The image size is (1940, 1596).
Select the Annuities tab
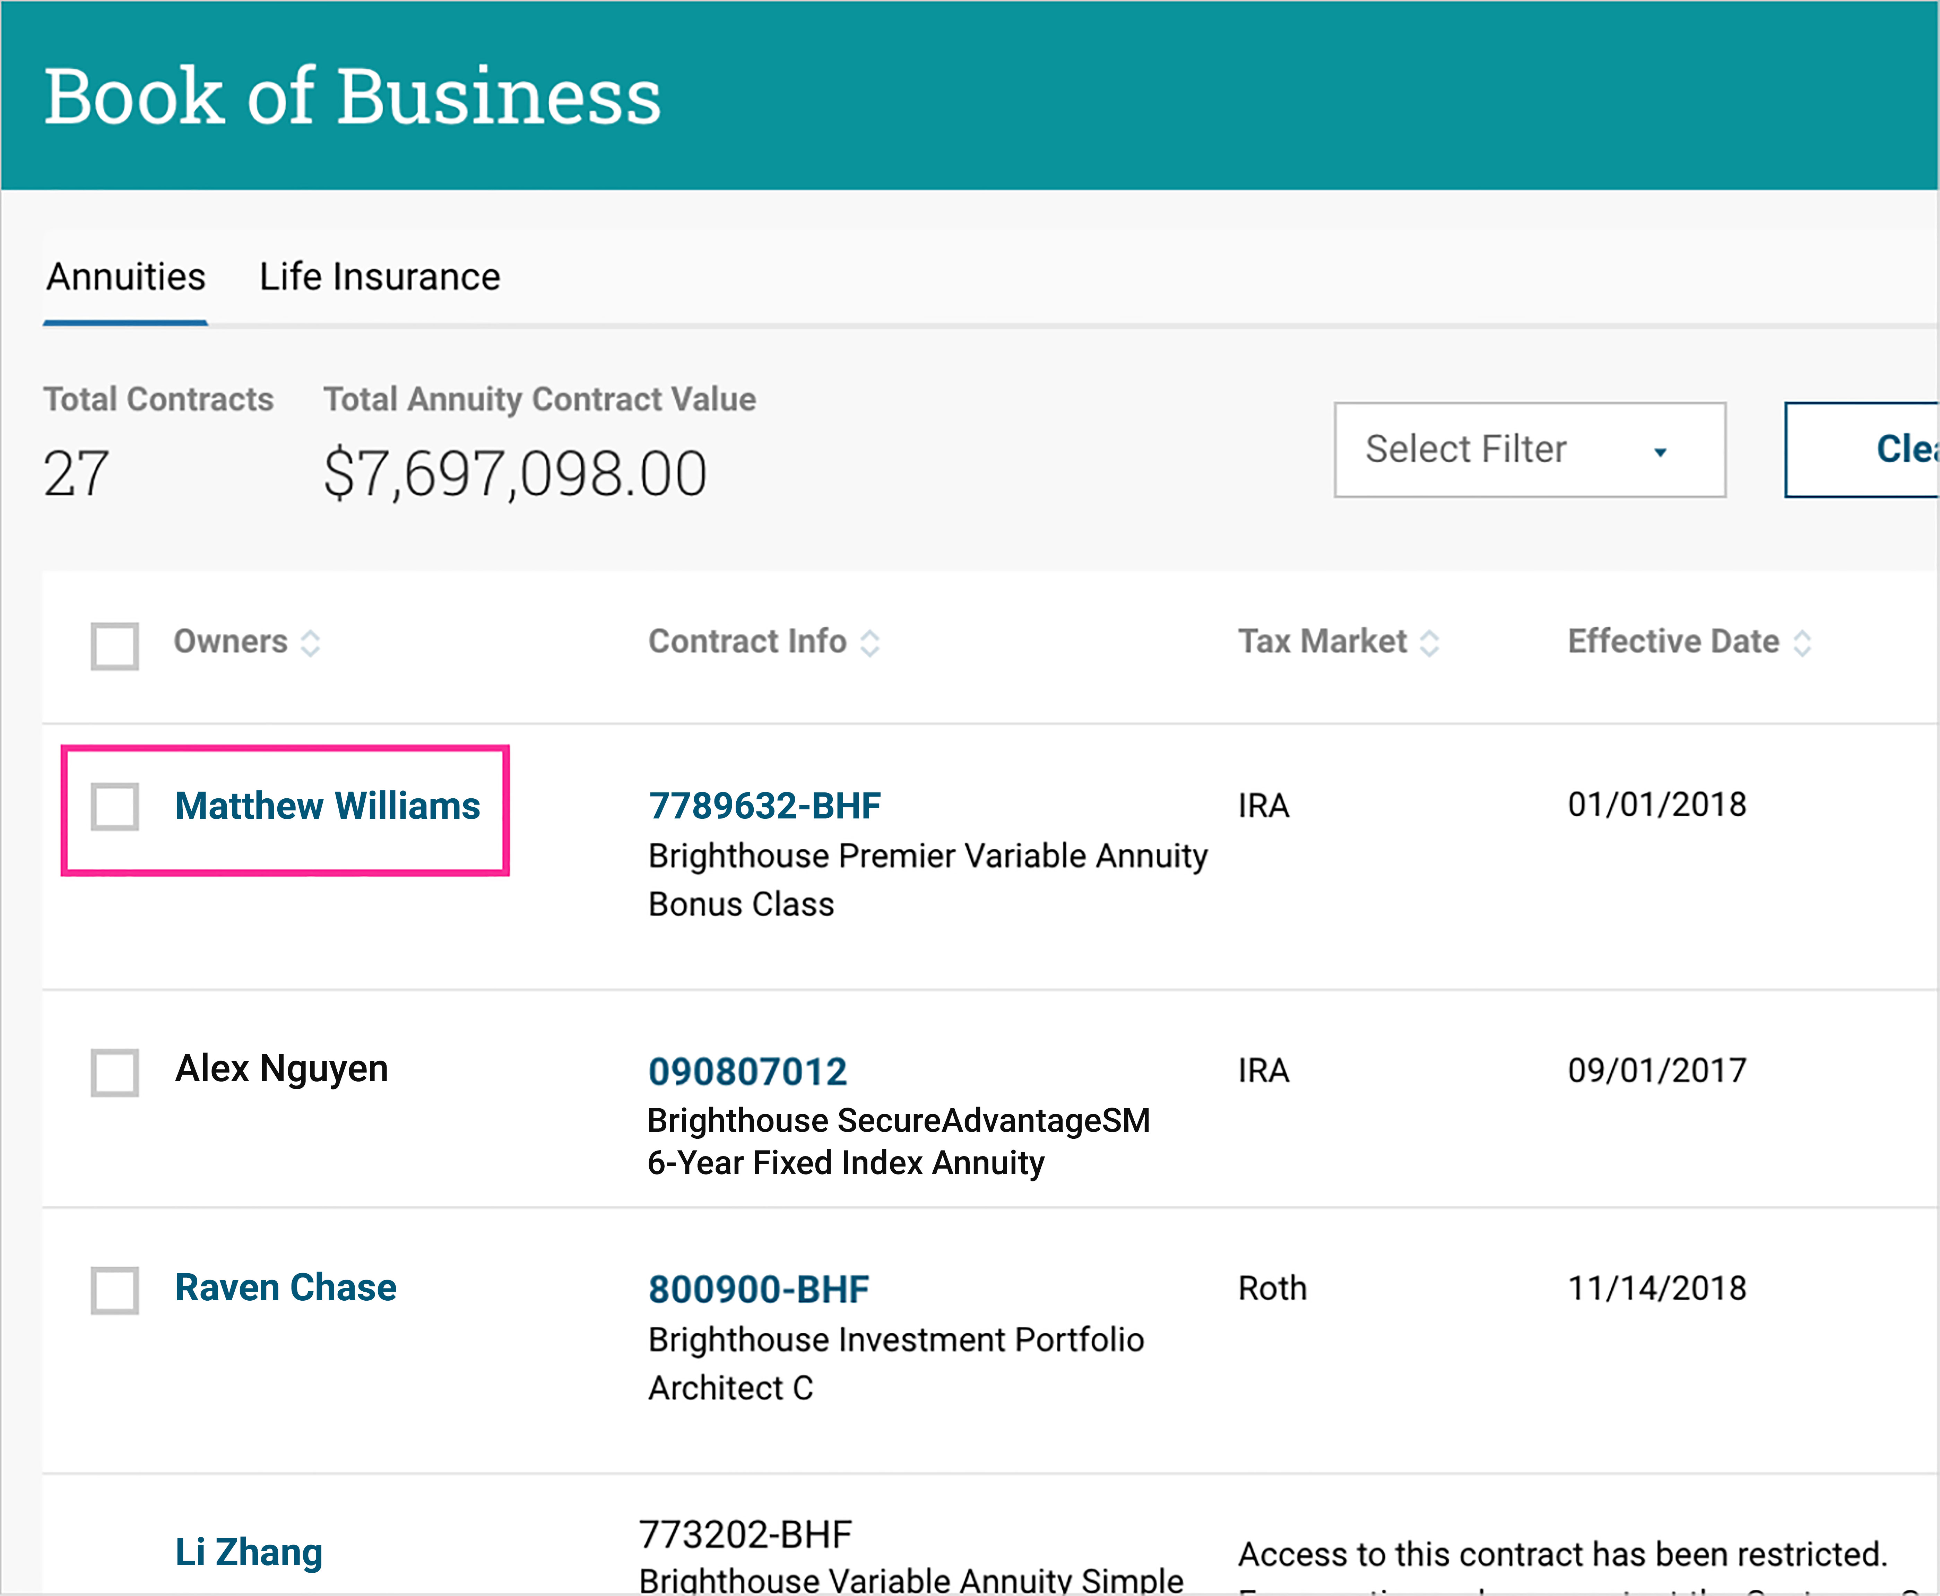coord(126,277)
